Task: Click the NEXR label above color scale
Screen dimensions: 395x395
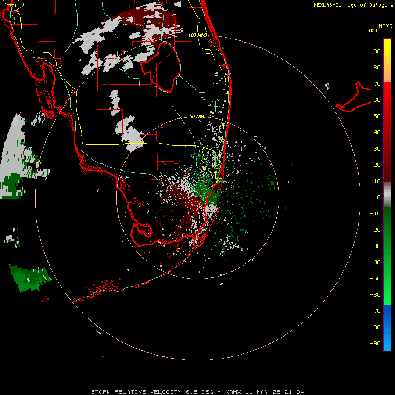Action: pos(386,26)
